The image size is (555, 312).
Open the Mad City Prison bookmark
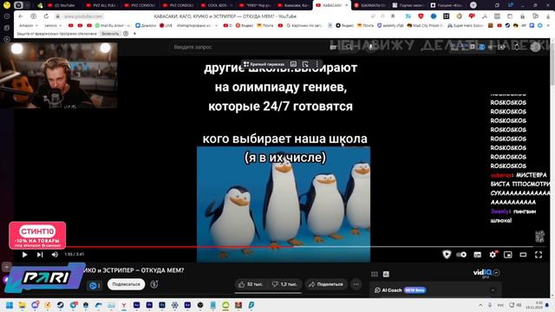[x=425, y=25]
